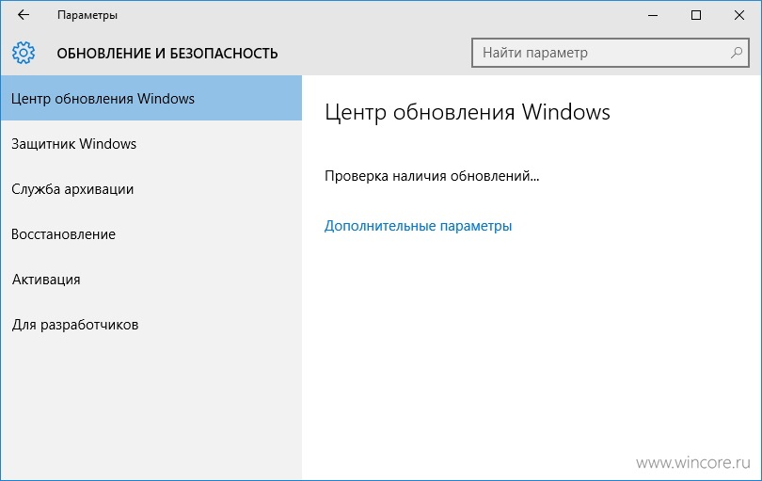The width and height of the screenshot is (762, 481).
Task: Click the www.wincore.ru watermark
Action: pos(693,462)
